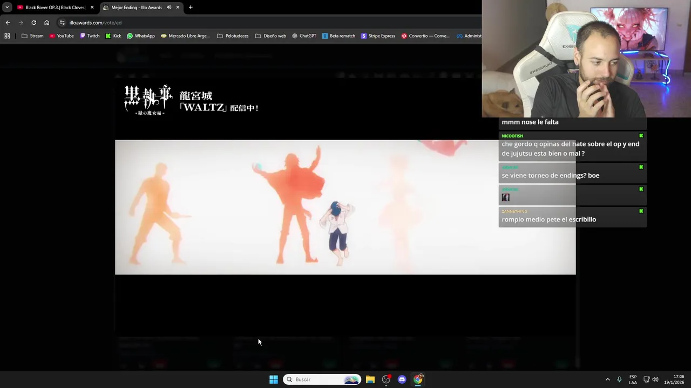Viewport: 691px width, 388px height.
Task: Click the emote image in chat message
Action: [506, 198]
